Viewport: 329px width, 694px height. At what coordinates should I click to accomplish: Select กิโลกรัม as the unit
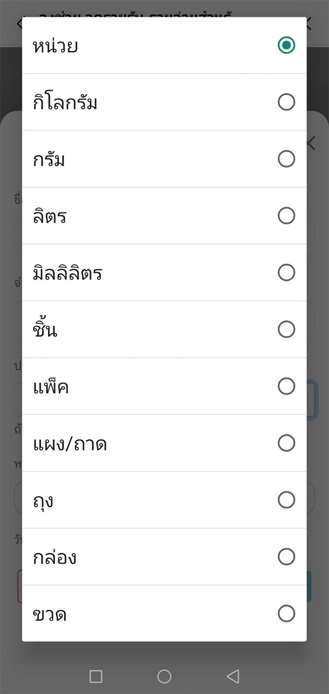pos(286,102)
